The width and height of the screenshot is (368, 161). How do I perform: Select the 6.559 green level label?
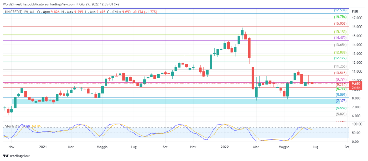(340, 108)
